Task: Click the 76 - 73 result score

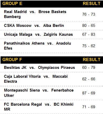Action: pyautogui.click(x=89, y=14)
